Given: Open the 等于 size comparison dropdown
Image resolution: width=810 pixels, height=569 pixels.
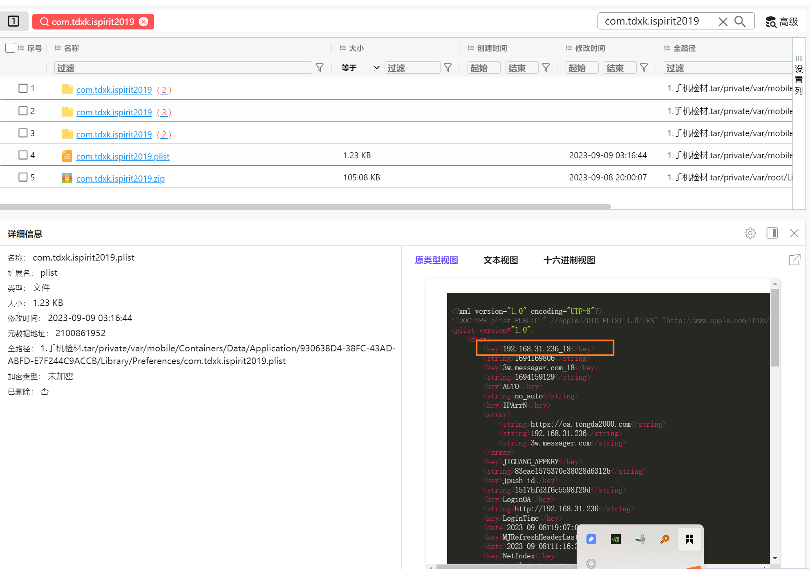Looking at the screenshot, I should [x=360, y=67].
